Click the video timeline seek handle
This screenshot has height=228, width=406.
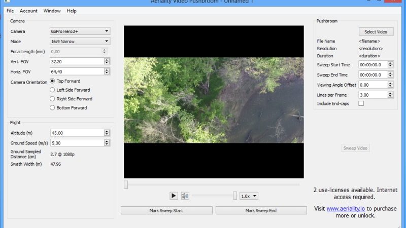coord(126,184)
